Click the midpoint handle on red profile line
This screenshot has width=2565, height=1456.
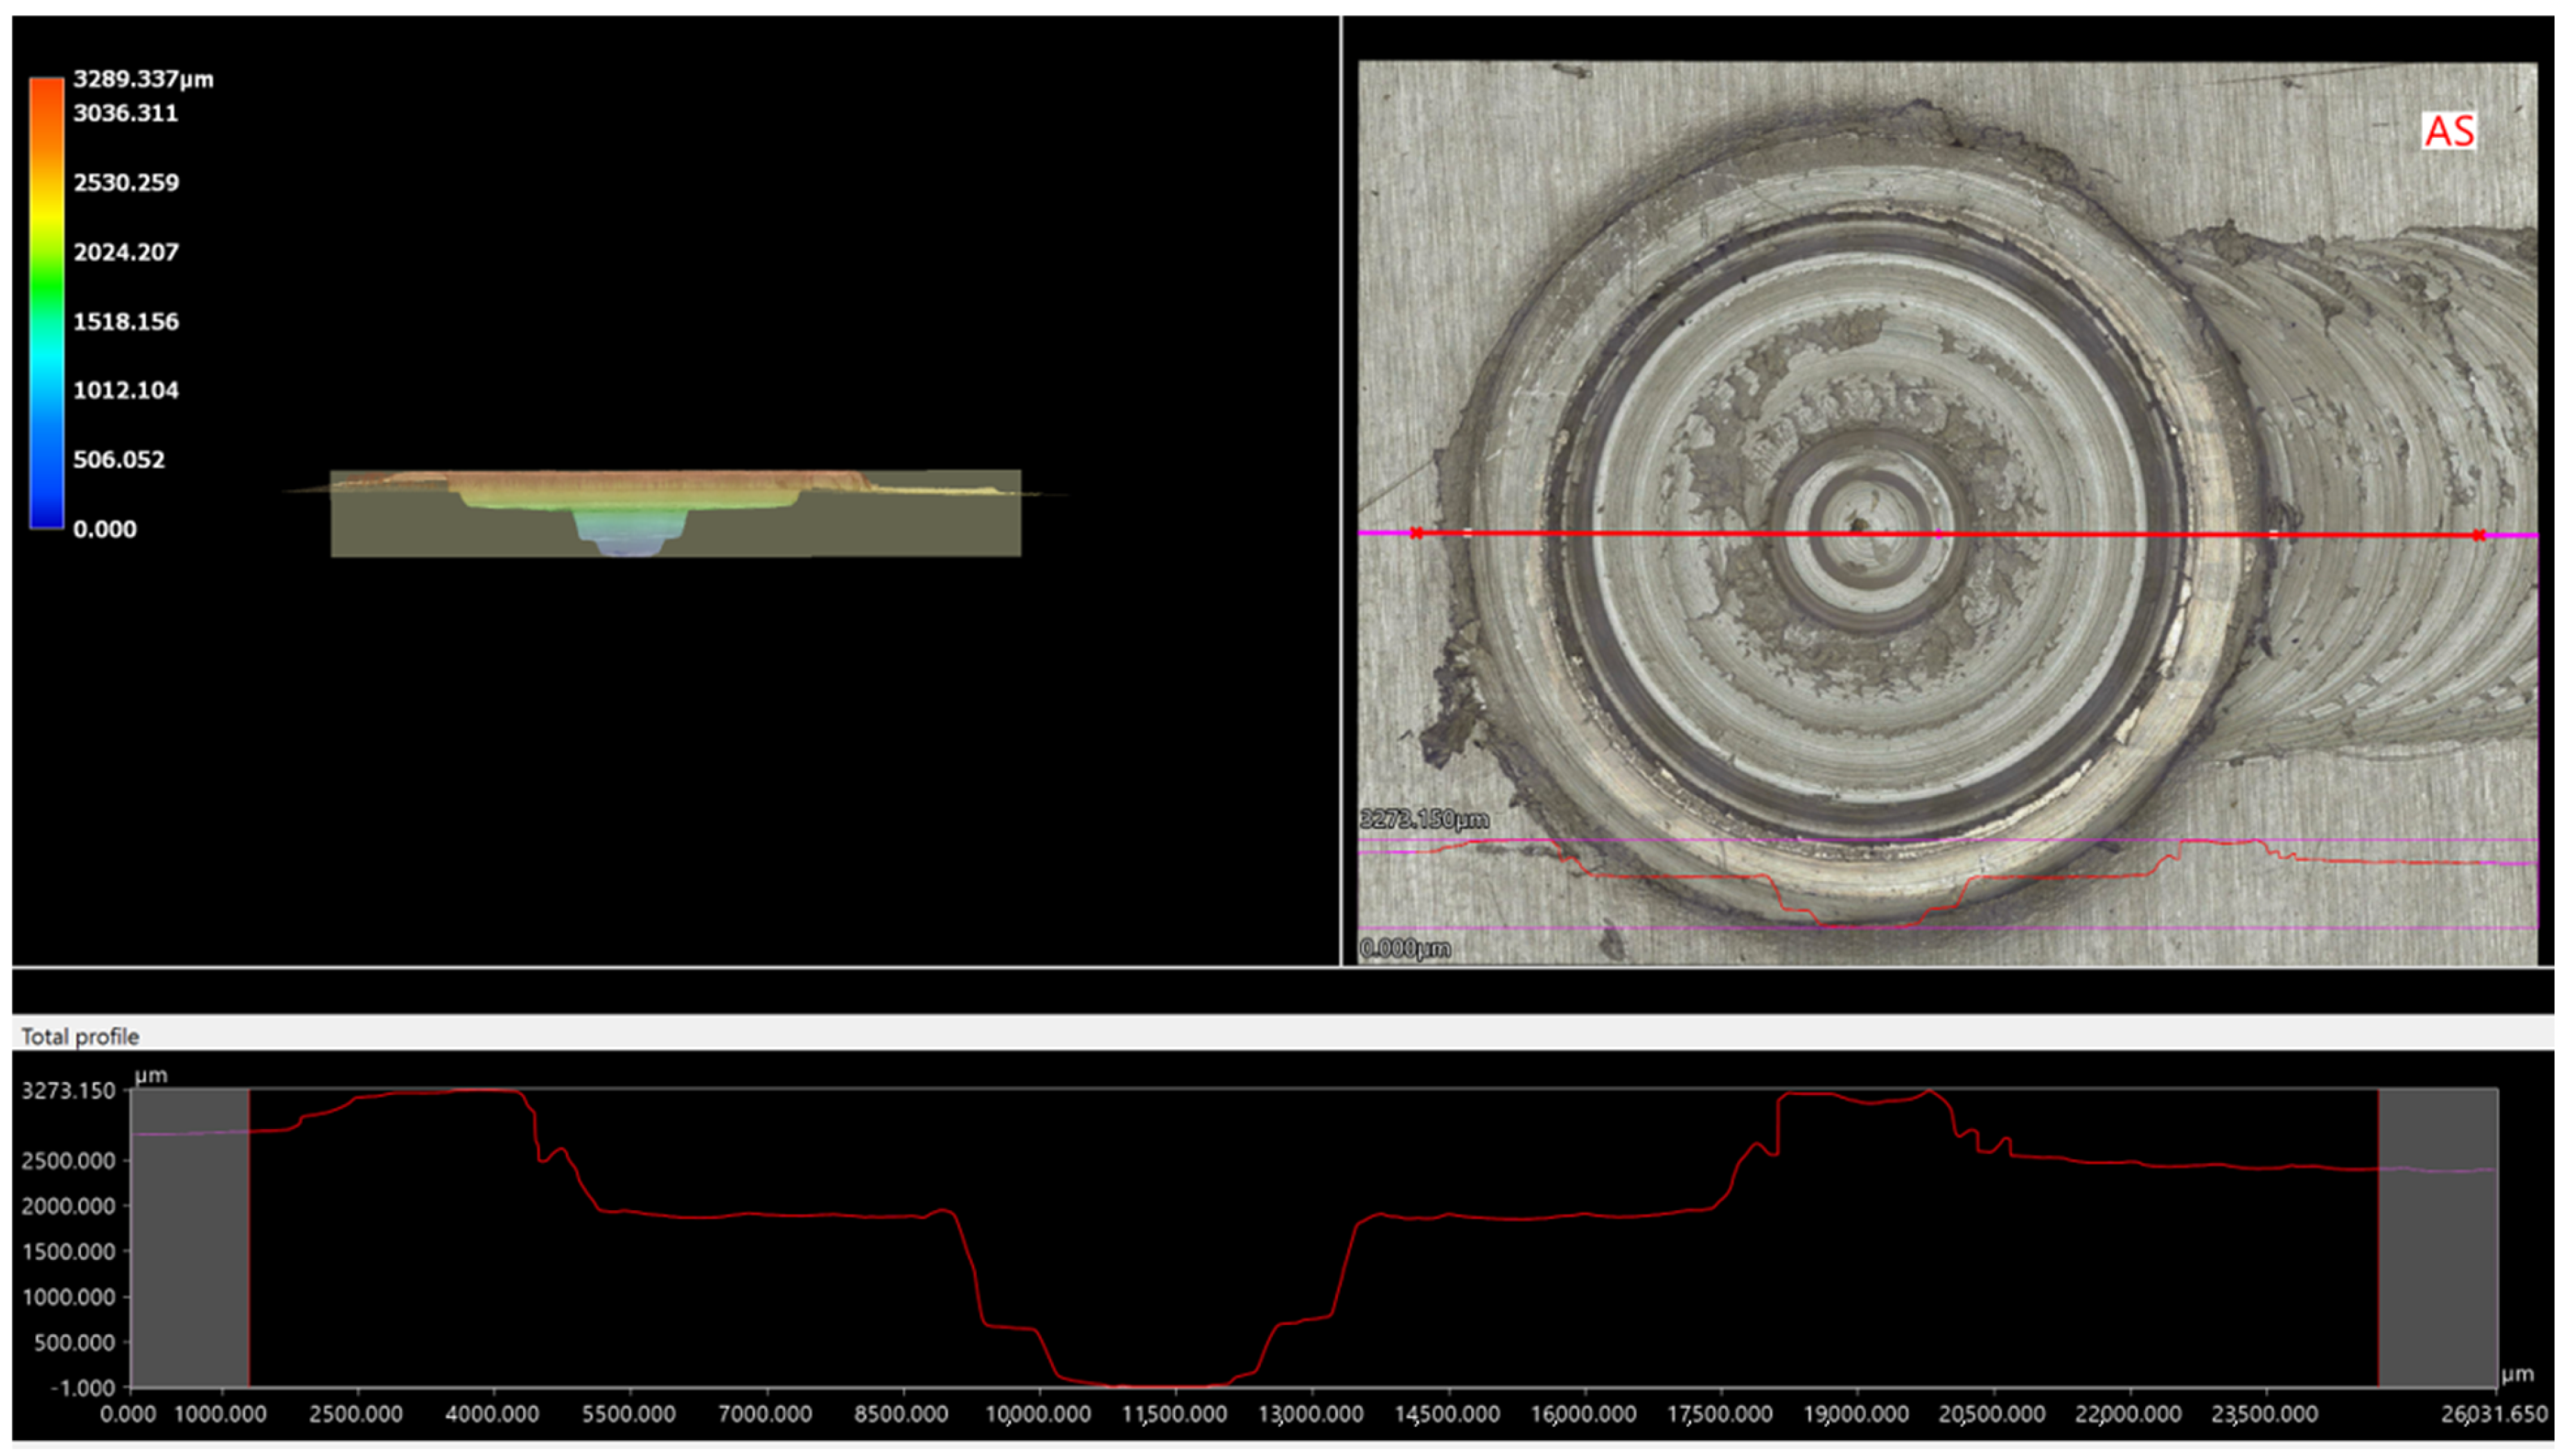point(1939,534)
